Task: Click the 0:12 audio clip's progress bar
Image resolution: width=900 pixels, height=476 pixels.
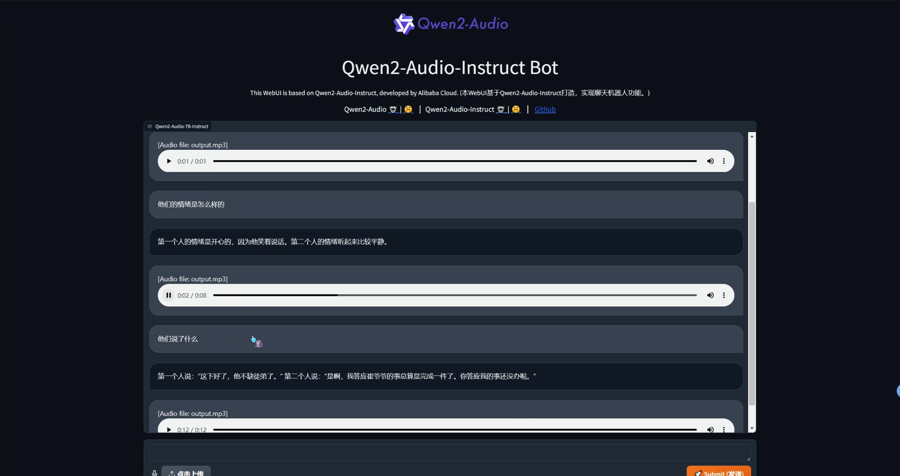Action: (x=455, y=430)
